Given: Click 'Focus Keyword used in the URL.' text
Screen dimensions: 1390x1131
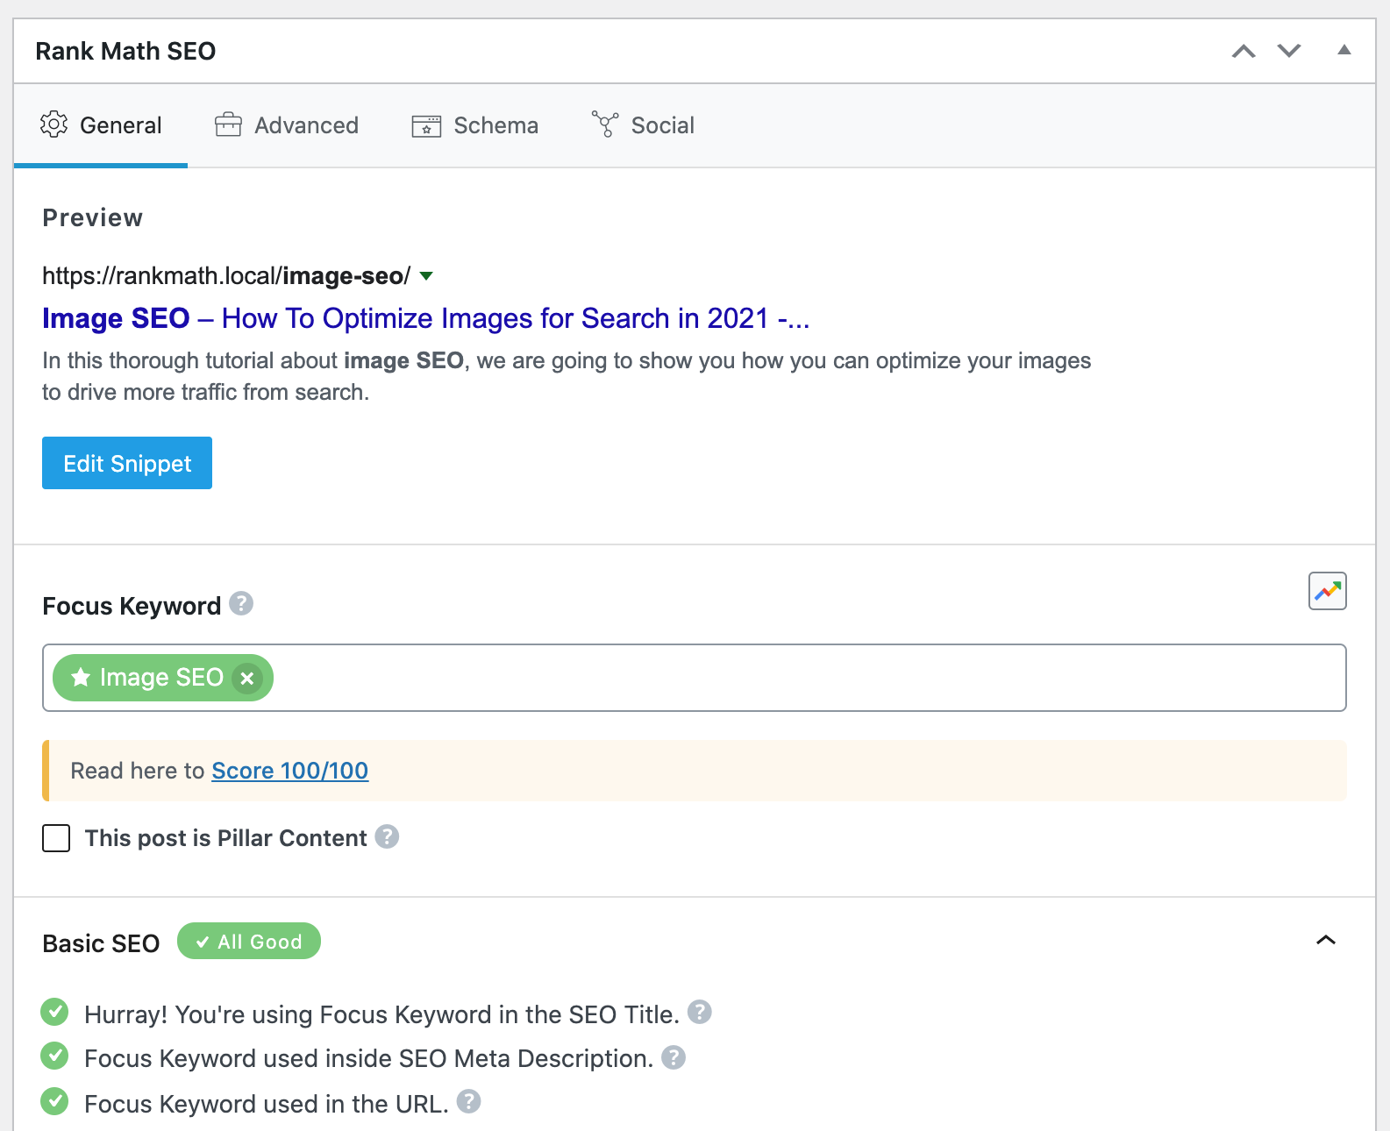Looking at the screenshot, I should [x=267, y=1104].
